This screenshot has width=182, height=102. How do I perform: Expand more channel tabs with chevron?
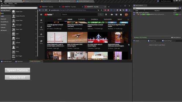(128, 20)
